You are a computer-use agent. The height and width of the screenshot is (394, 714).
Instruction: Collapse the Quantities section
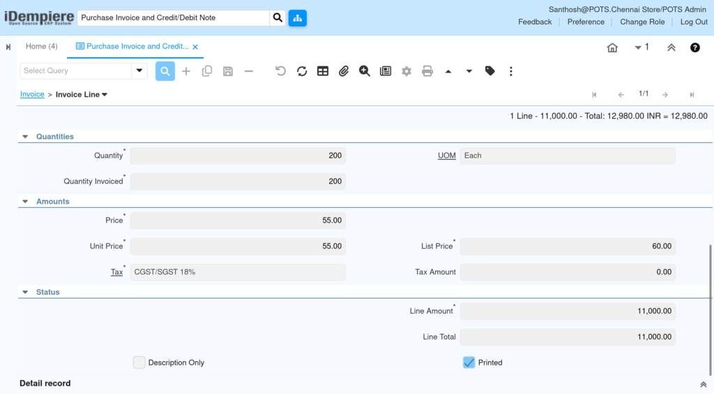click(x=25, y=137)
